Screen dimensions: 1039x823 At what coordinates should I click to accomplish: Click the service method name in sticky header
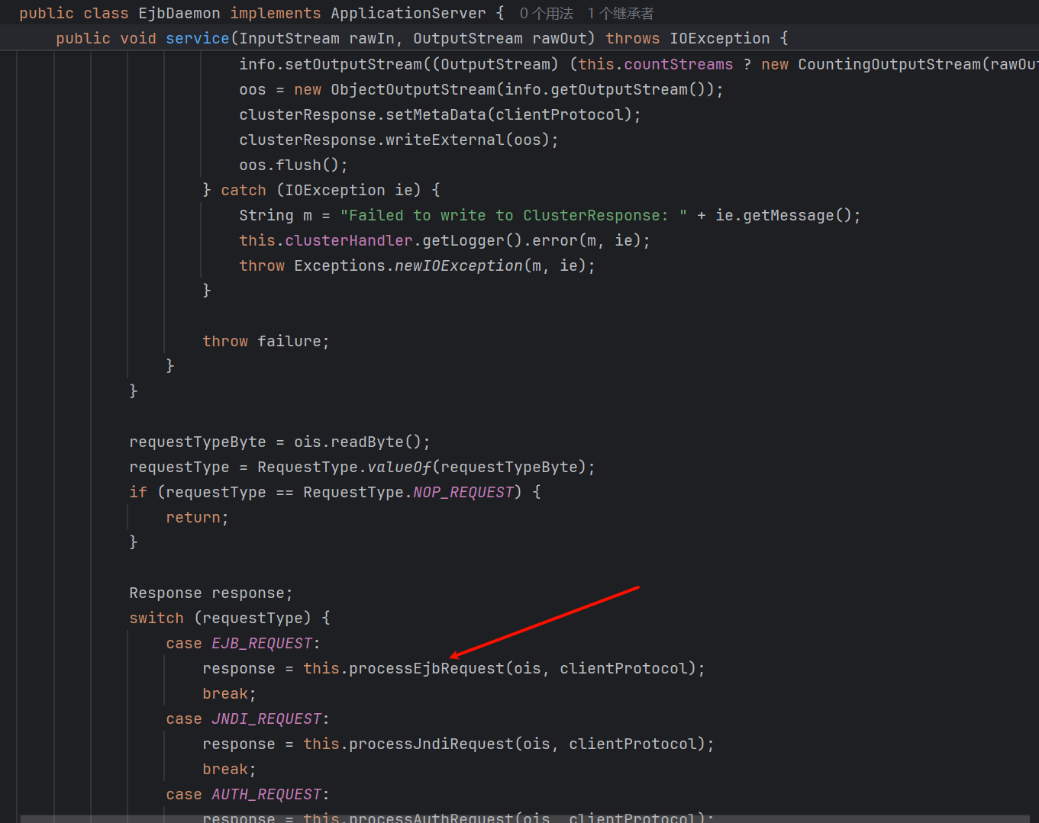[x=197, y=39]
